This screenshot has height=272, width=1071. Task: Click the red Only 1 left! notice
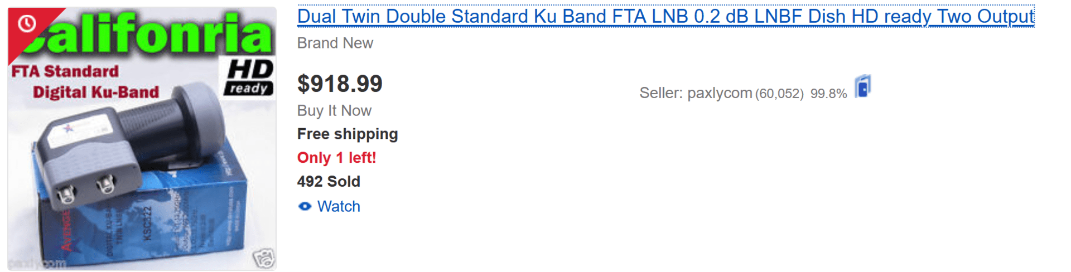pyautogui.click(x=336, y=158)
